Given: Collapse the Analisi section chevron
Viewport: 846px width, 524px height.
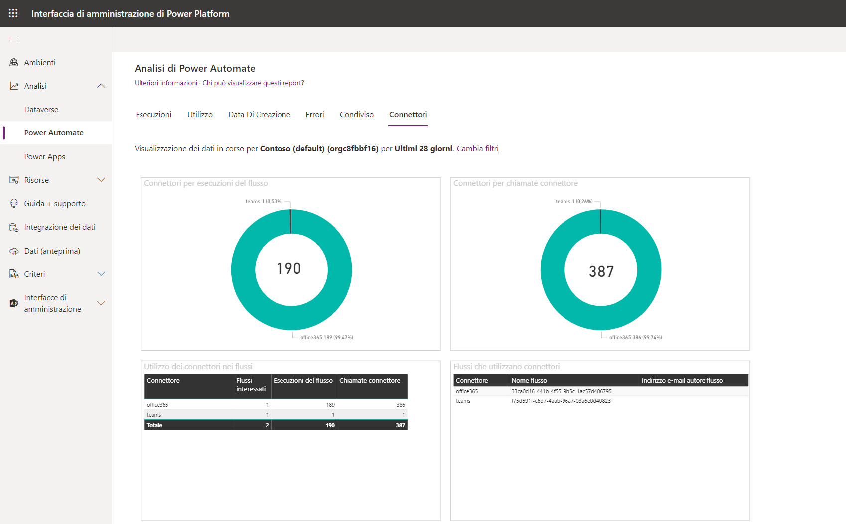Looking at the screenshot, I should pyautogui.click(x=101, y=86).
